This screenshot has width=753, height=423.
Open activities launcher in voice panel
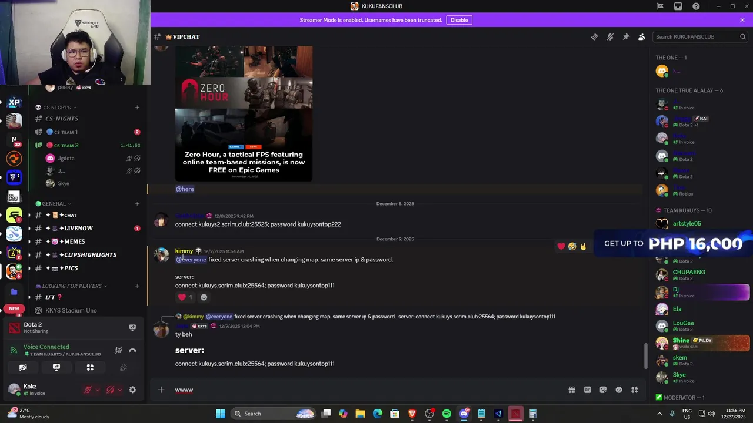click(x=90, y=367)
